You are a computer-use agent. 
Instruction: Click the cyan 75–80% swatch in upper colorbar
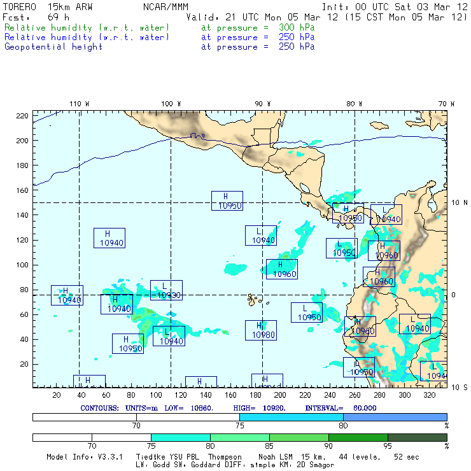point(292,417)
